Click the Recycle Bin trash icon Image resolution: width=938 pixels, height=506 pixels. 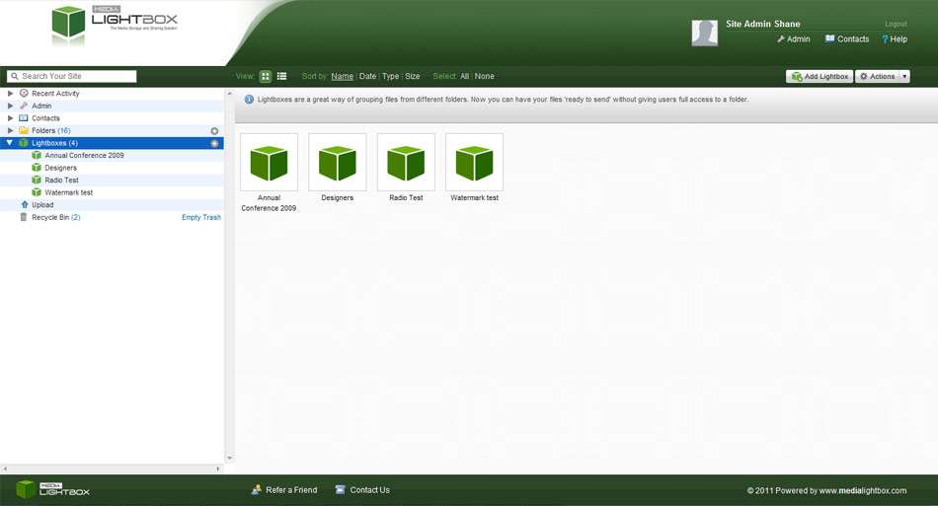click(x=24, y=217)
